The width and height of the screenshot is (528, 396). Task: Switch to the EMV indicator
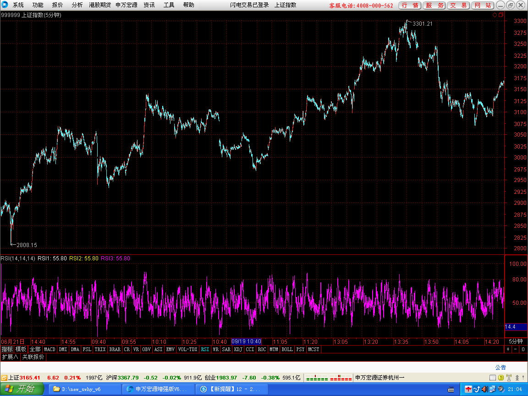(x=170, y=349)
